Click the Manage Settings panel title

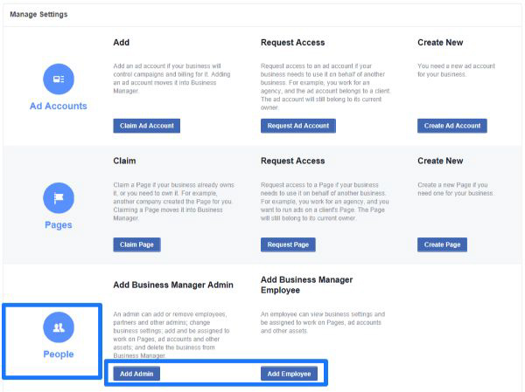pos(39,15)
